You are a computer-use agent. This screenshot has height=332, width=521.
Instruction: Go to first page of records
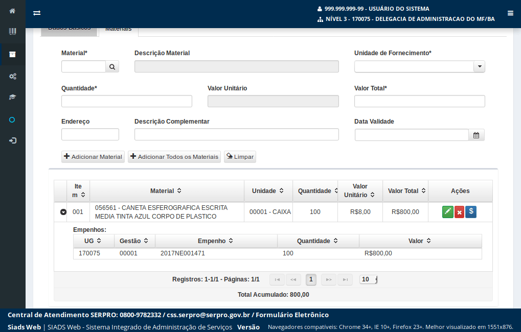(277, 279)
